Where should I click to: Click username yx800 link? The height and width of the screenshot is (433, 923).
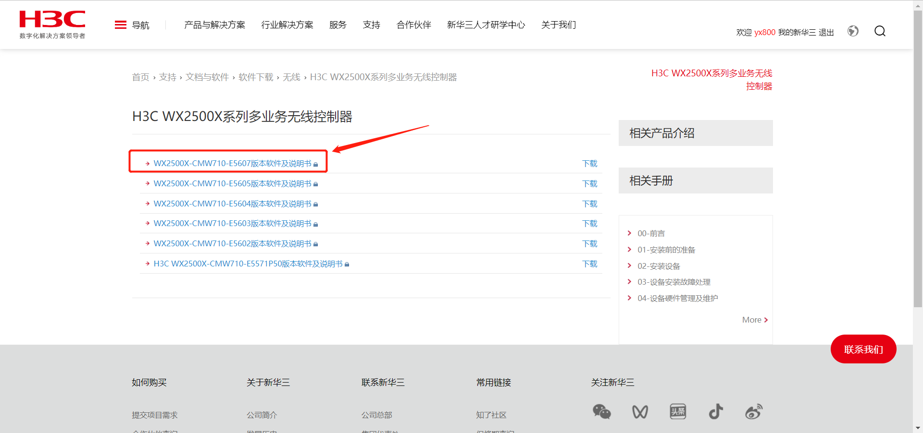click(765, 32)
